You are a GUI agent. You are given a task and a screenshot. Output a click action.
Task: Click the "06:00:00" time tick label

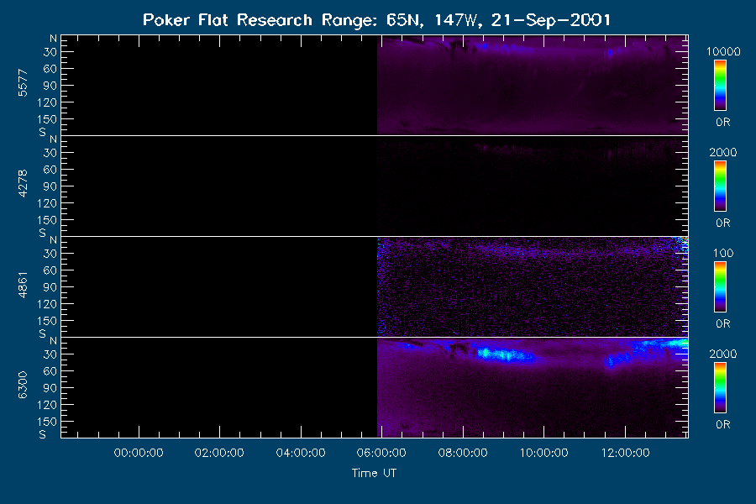click(x=381, y=453)
